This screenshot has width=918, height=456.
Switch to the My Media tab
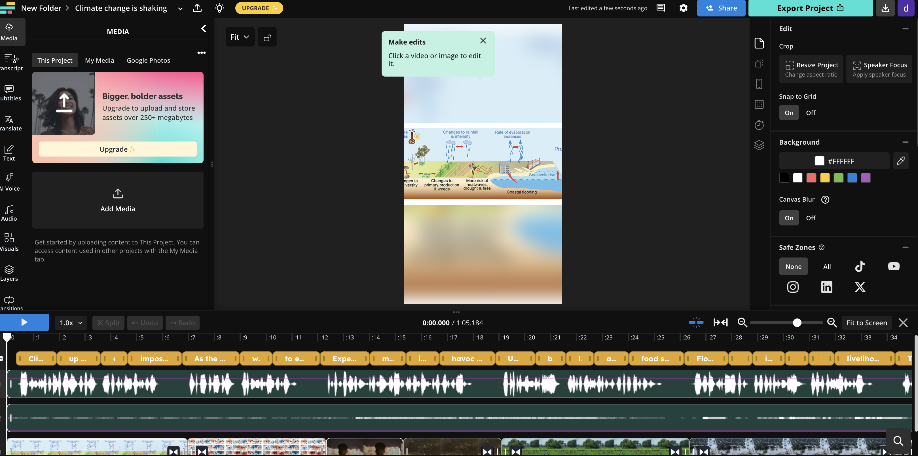point(100,60)
